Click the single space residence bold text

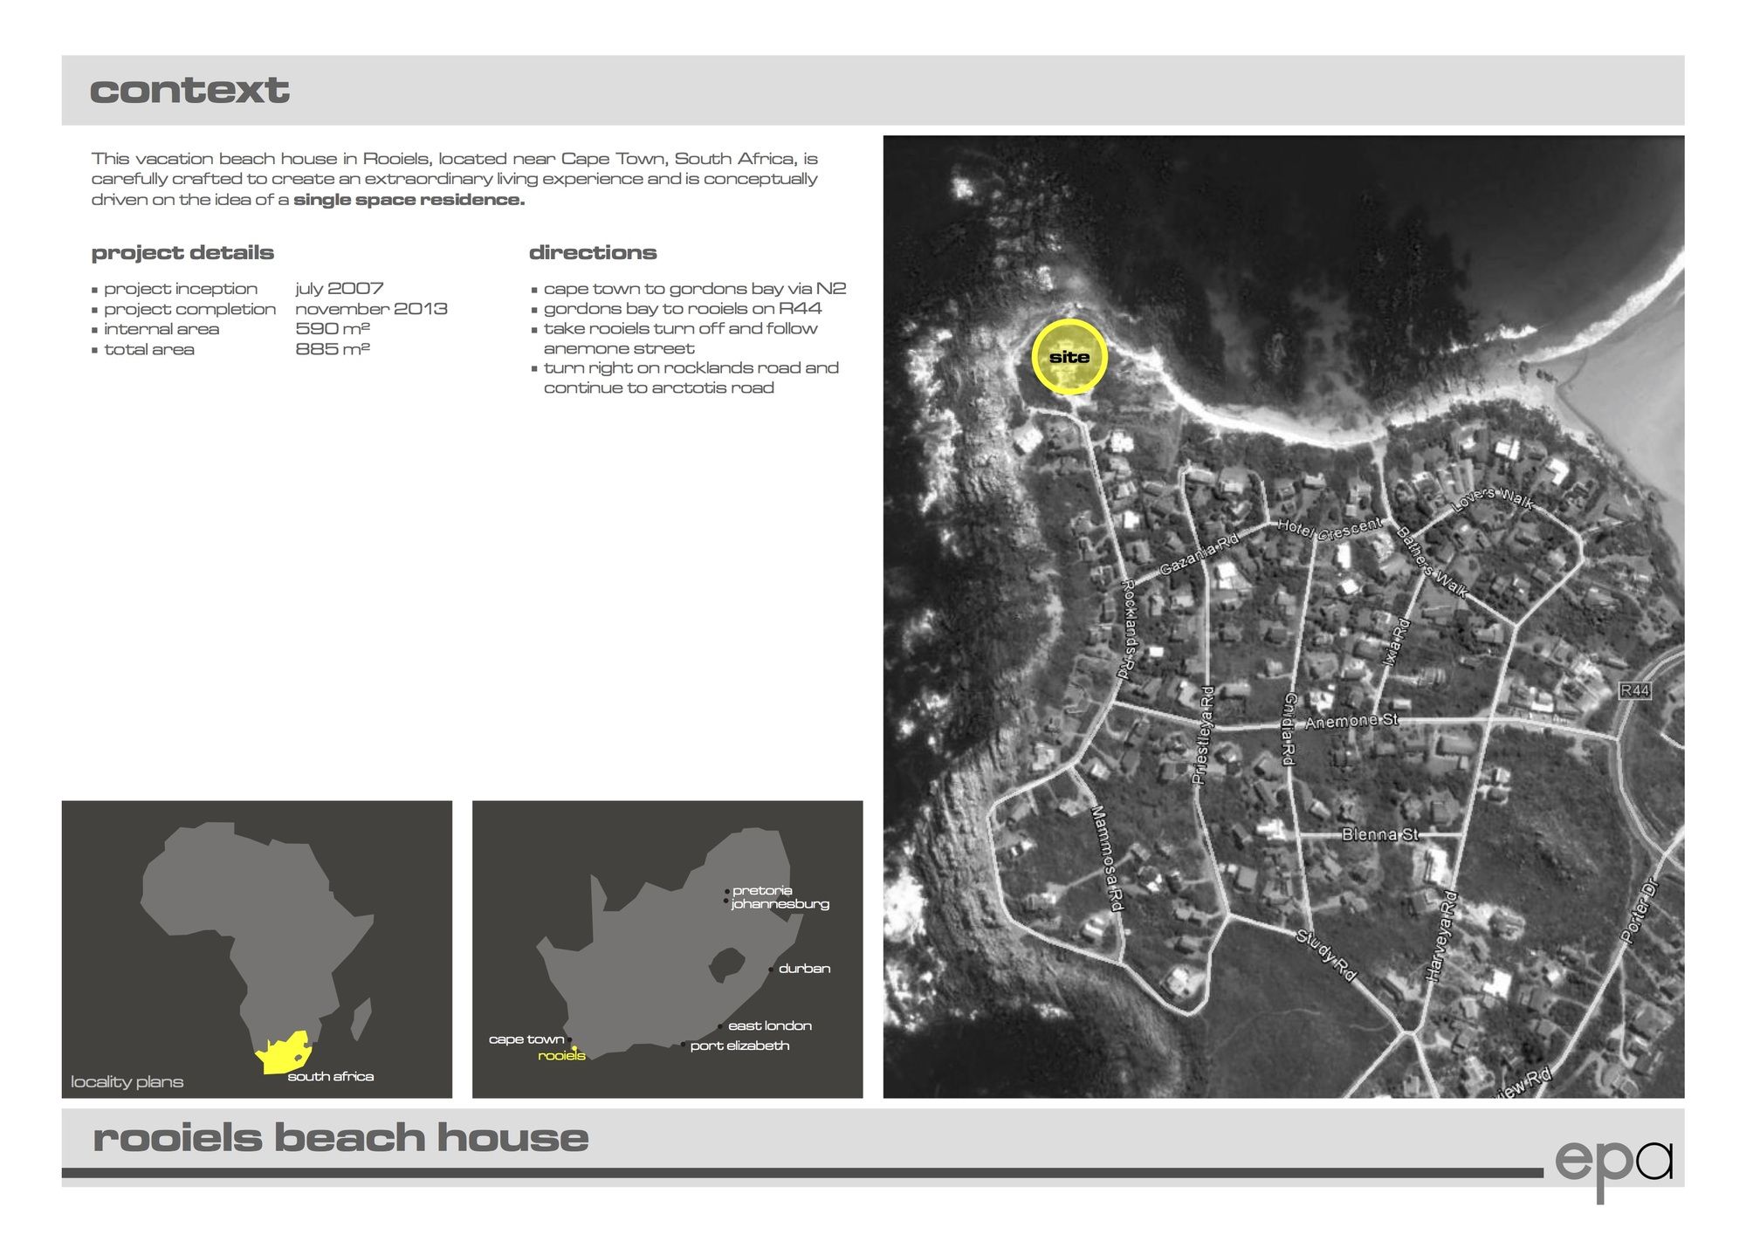coord(409,200)
